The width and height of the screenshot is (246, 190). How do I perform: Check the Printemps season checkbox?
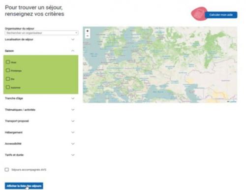tap(8, 70)
